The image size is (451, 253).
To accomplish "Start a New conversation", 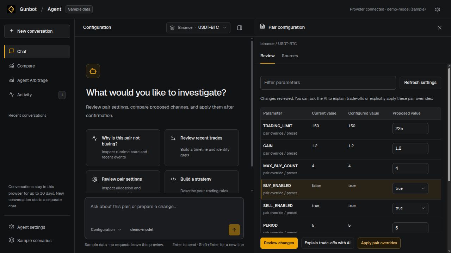I will pyautogui.click(x=37, y=31).
